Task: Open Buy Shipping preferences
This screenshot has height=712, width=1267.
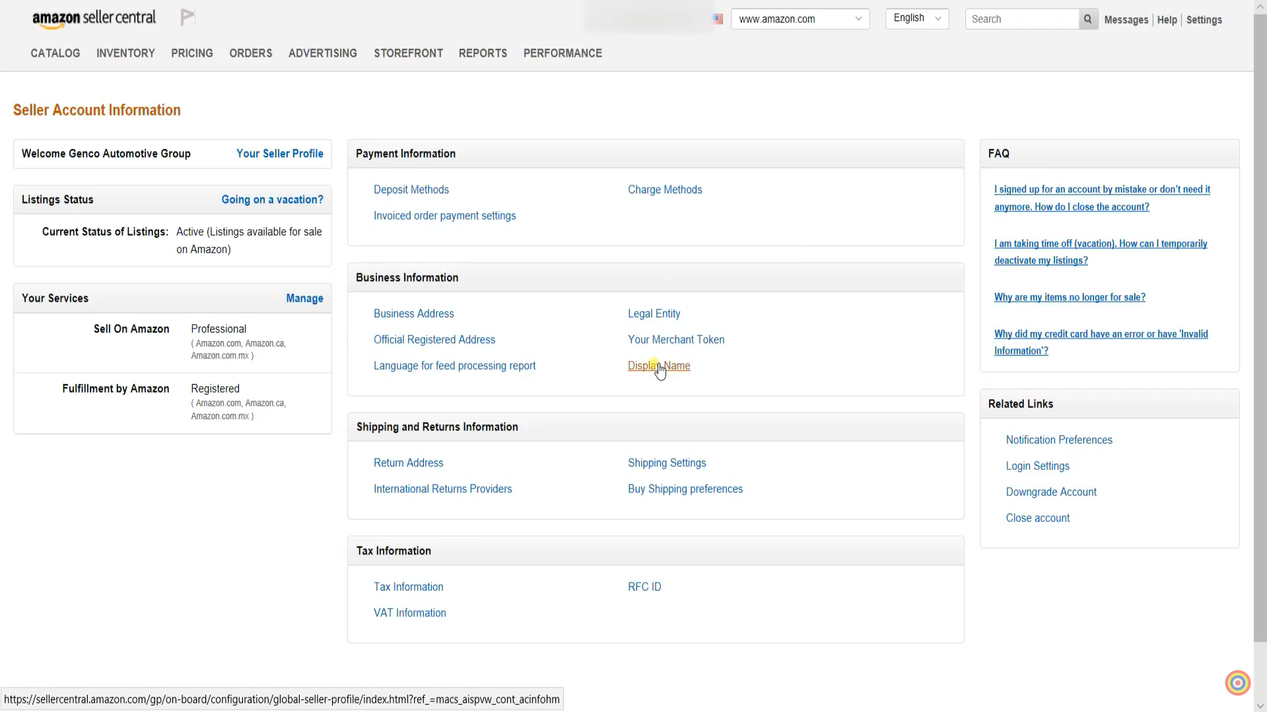Action: (685, 490)
